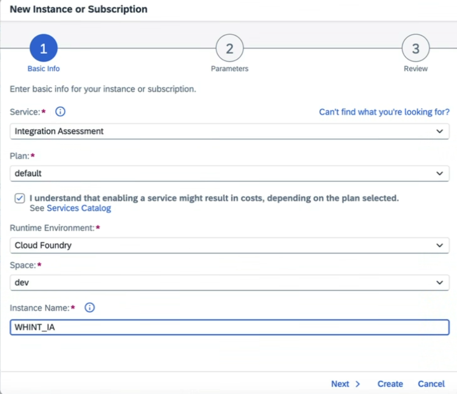This screenshot has height=394, width=457.
Task: Expand the Runtime Environment dropdown arrow
Action: [x=440, y=246]
